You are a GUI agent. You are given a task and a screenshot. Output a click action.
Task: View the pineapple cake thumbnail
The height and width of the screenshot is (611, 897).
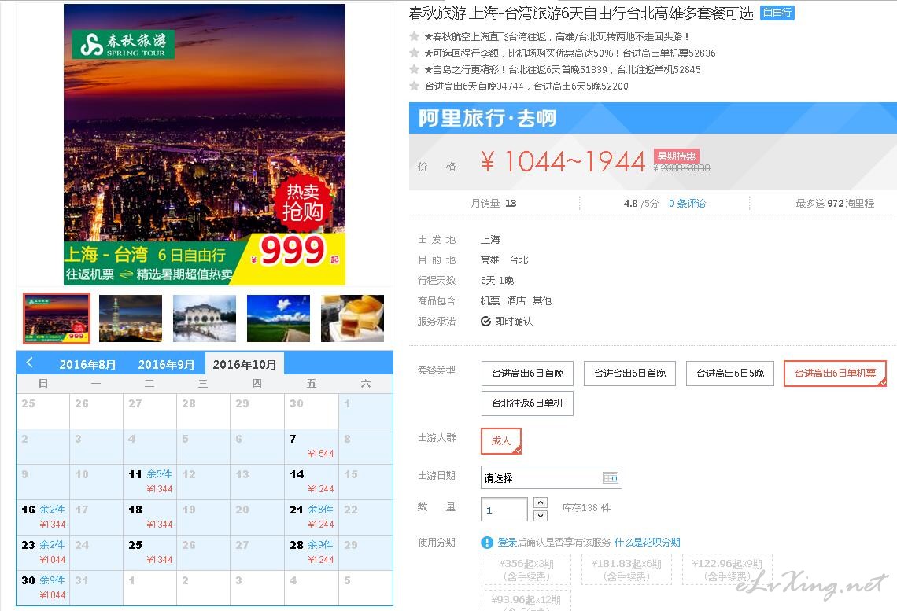click(353, 318)
